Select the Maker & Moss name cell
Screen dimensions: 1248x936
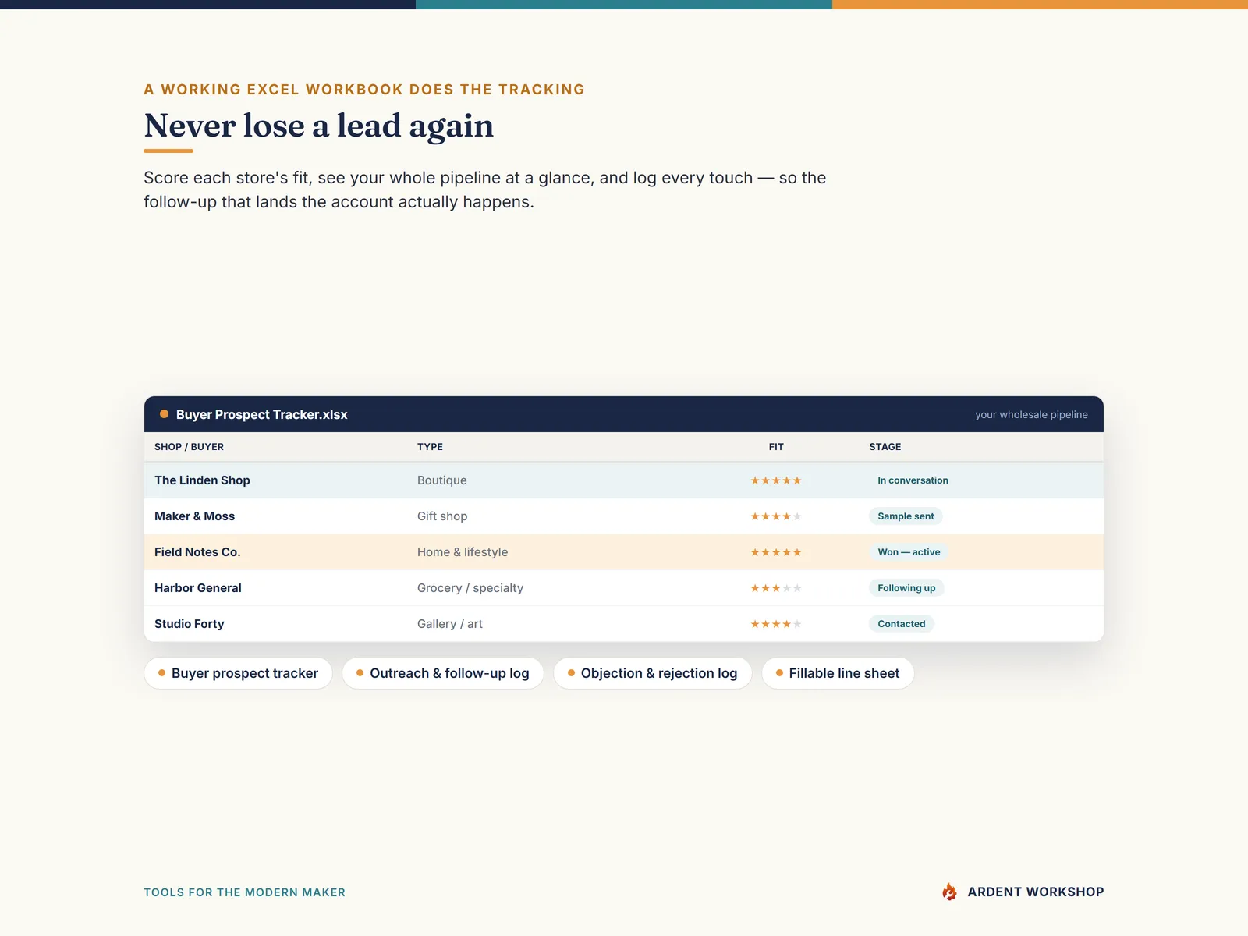194,516
